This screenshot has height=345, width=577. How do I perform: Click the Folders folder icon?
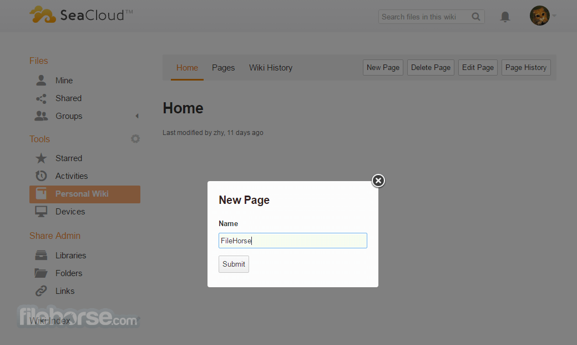coord(41,273)
